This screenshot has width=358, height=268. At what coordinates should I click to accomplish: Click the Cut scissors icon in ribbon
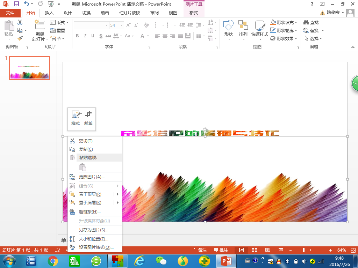pos(20,22)
